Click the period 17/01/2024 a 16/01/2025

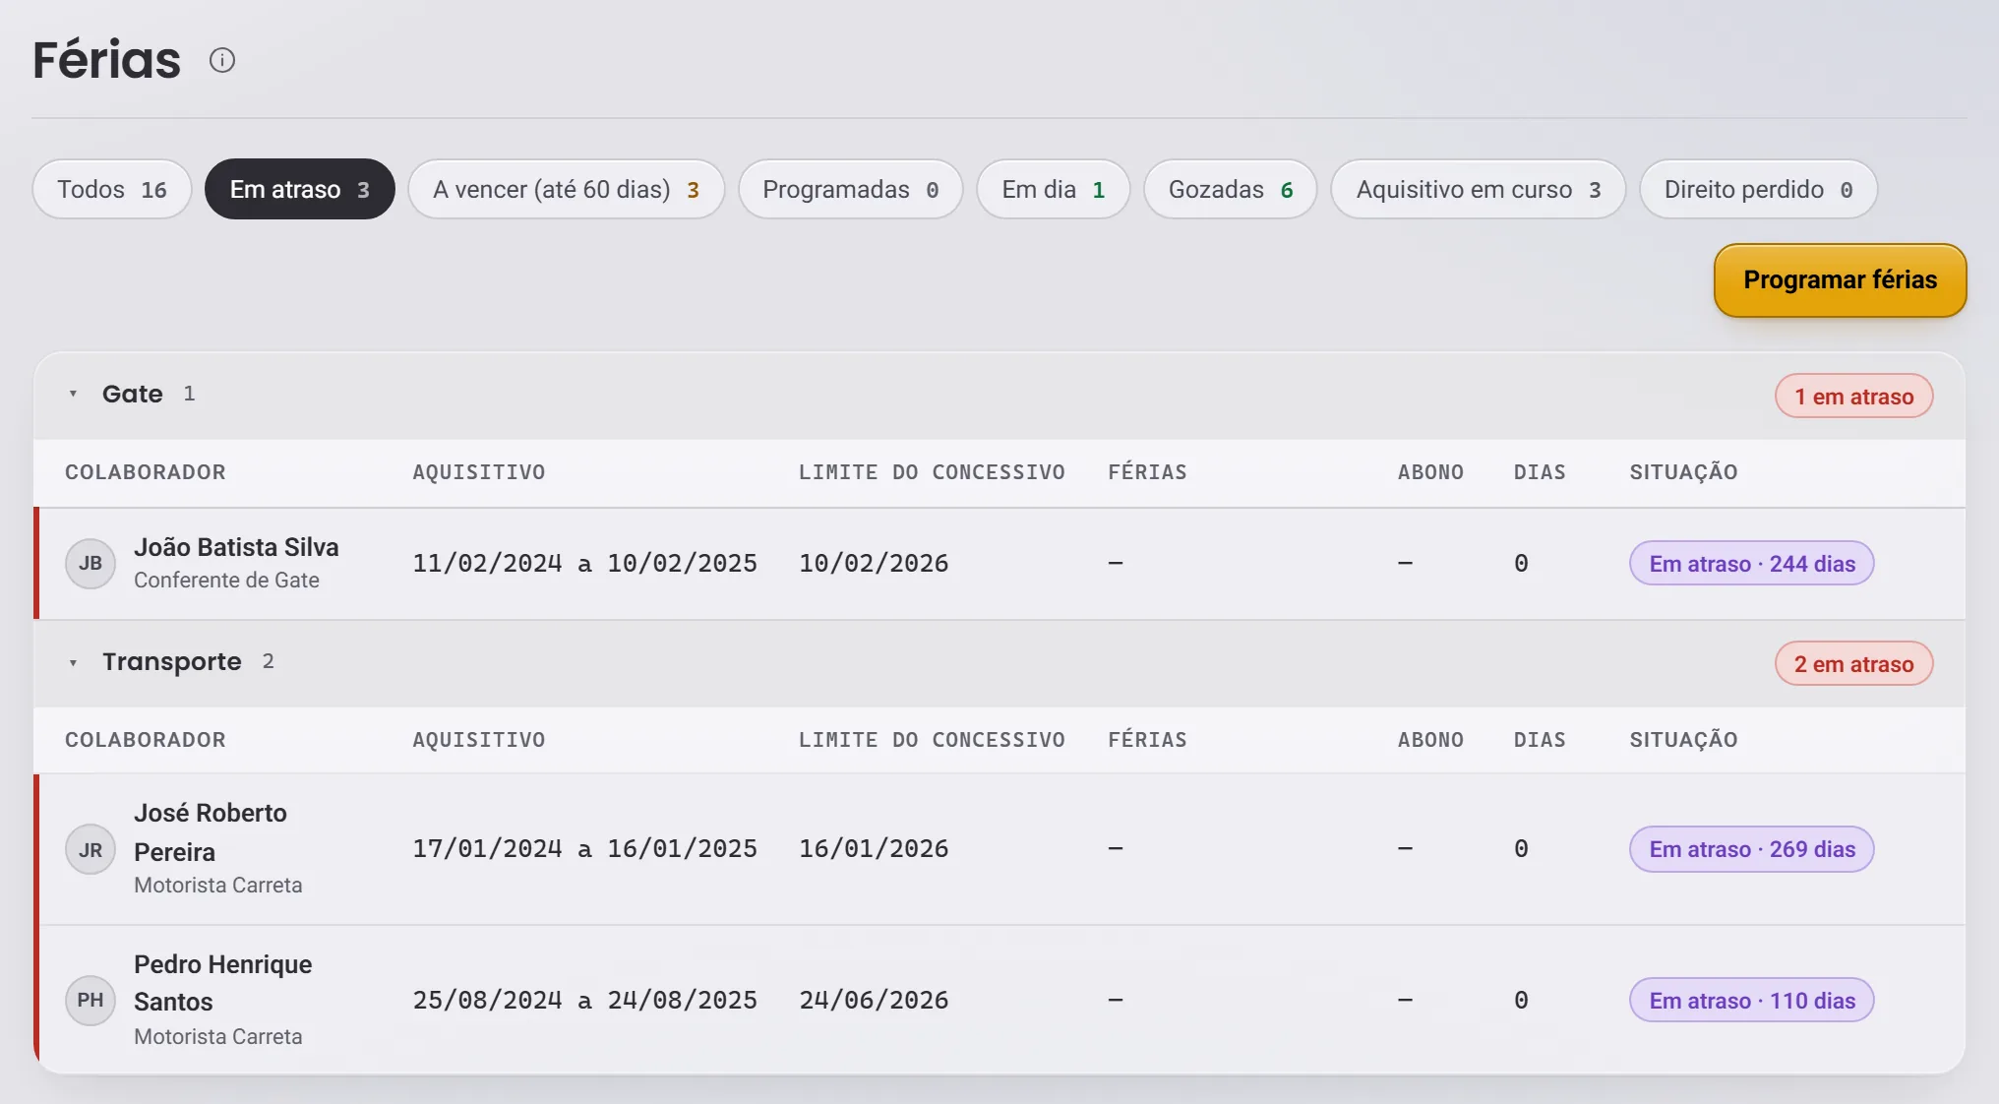(x=584, y=849)
